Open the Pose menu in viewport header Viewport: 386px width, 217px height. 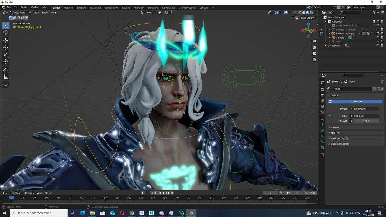[x=53, y=13]
